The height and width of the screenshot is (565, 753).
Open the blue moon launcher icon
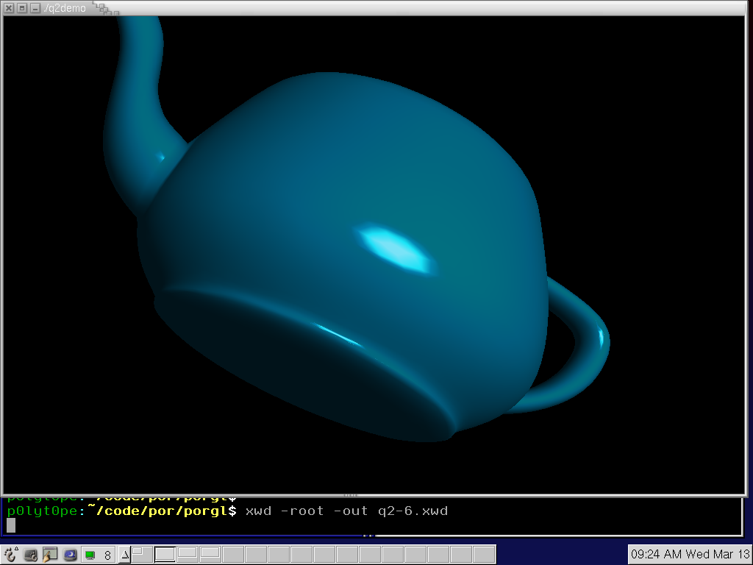click(70, 555)
